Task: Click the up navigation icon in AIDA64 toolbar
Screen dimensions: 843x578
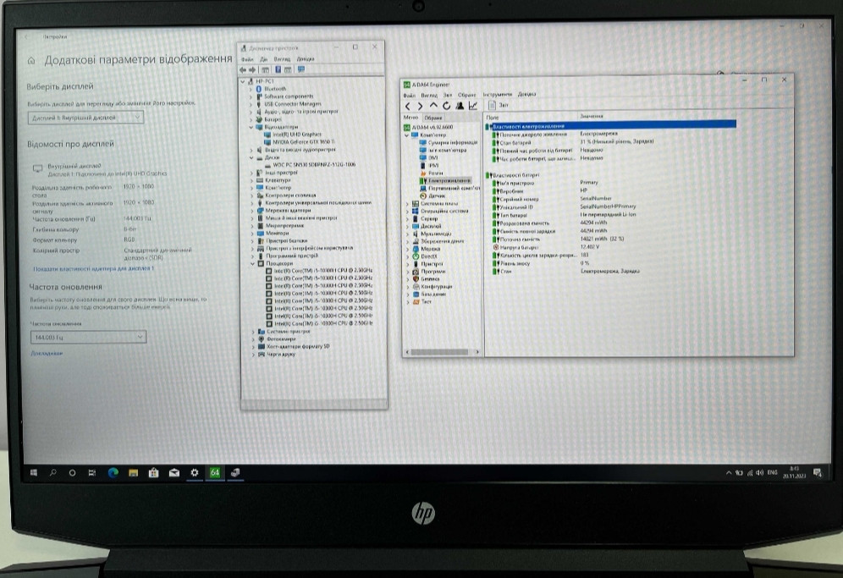Action: [x=433, y=106]
